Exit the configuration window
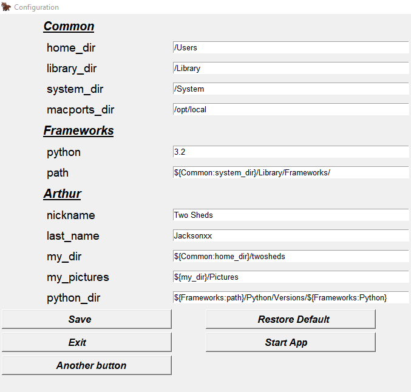Viewport: 411px width, 392px height. [x=86, y=342]
